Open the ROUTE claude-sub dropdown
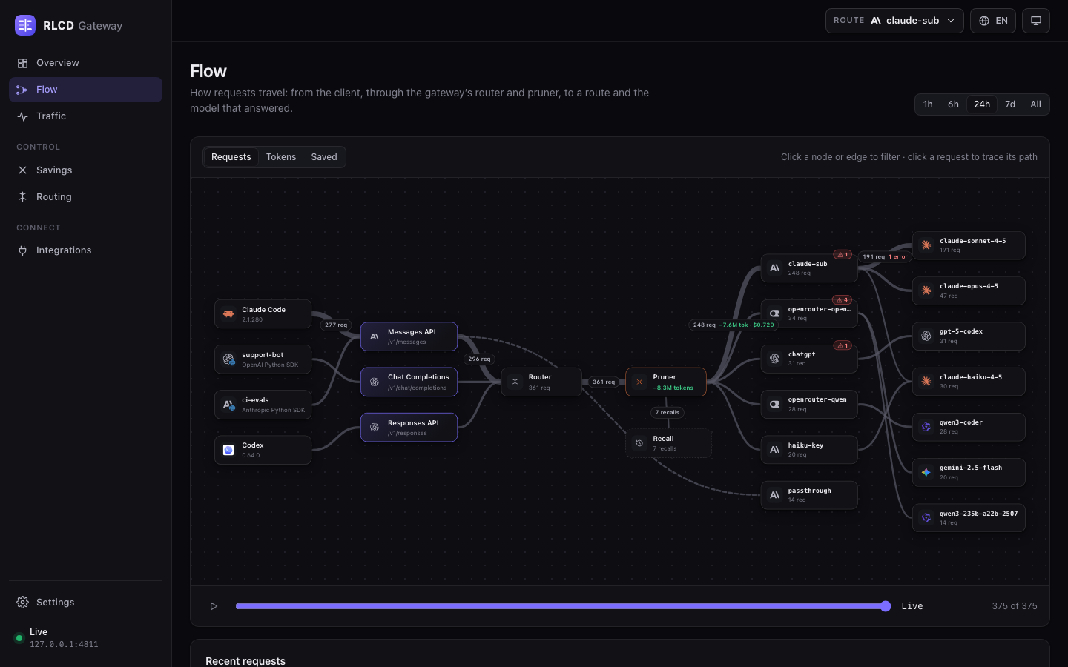 [894, 21]
